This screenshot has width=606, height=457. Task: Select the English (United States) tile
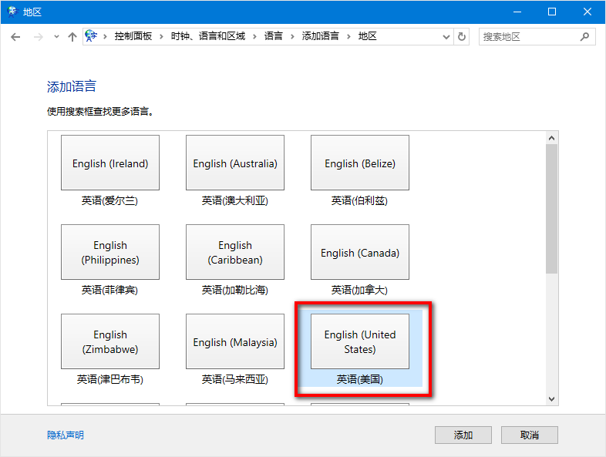(x=360, y=341)
